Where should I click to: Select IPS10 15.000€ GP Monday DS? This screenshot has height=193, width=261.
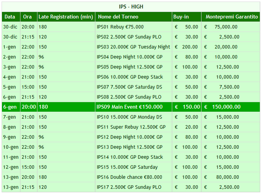pyautogui.click(x=129, y=117)
